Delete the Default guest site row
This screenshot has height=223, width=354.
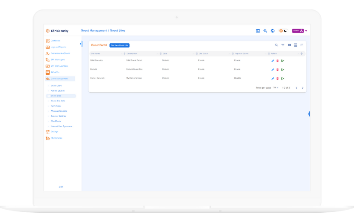tap(277, 69)
